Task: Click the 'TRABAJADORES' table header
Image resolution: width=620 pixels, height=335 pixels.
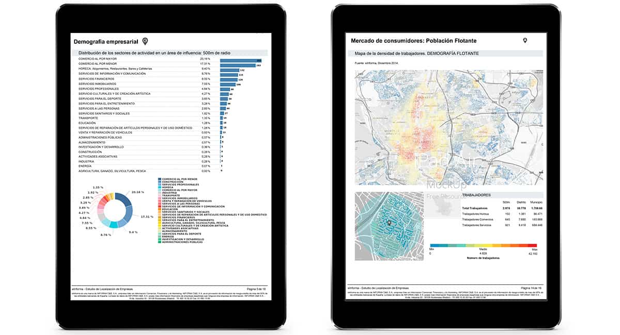Action: click(478, 196)
